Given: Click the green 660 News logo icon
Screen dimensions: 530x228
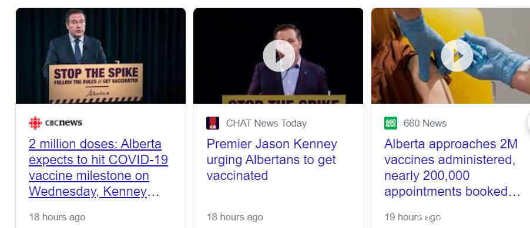Looking at the screenshot, I should pyautogui.click(x=391, y=123).
